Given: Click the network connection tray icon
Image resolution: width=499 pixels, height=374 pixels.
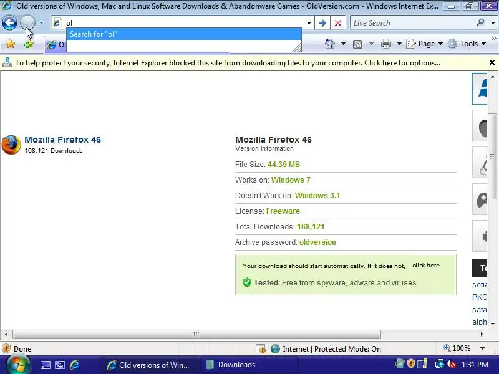Looking at the screenshot, I should tap(439, 364).
